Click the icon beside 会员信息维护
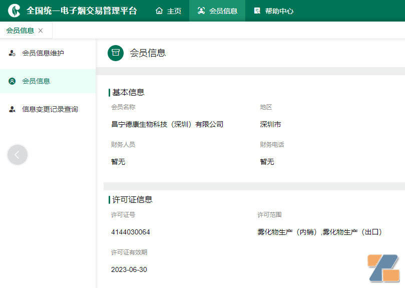Image resolution: width=405 pixels, height=288 pixels. [x=12, y=53]
